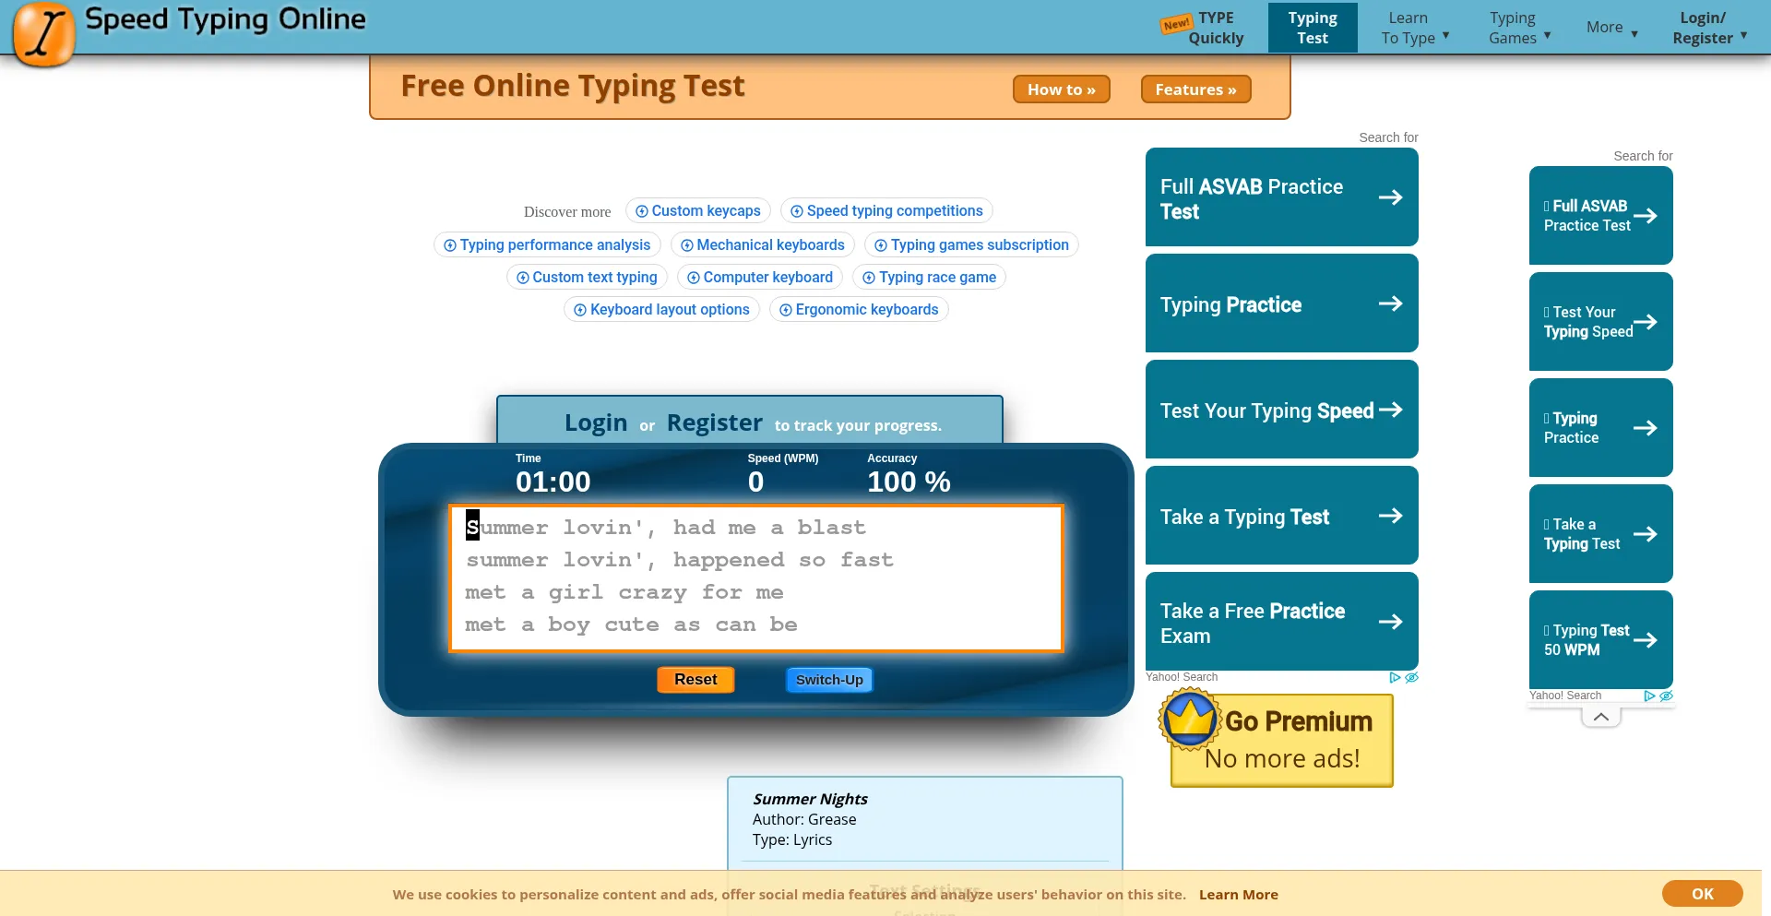The height and width of the screenshot is (916, 1771).
Task: Expand the More menu
Action: click(1611, 28)
